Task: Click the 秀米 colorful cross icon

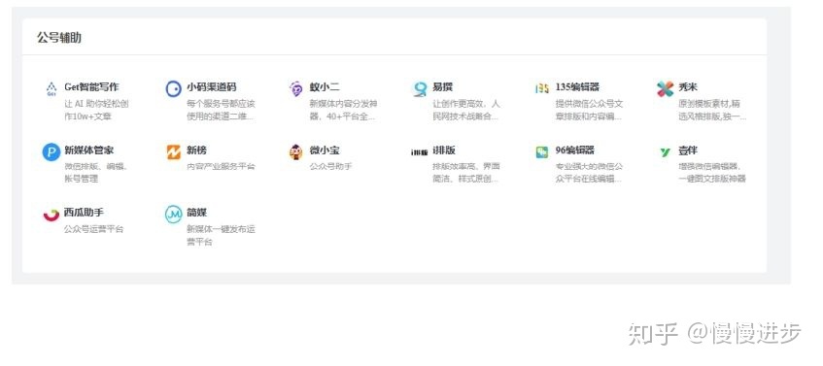Action: 665,89
